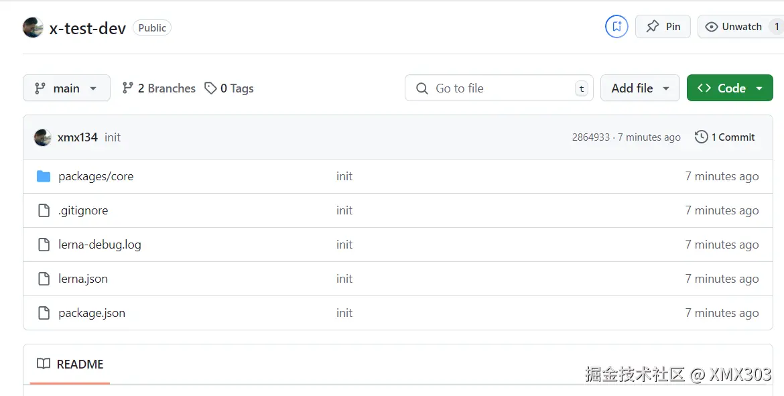Expand the Add file dropdown

coord(640,88)
